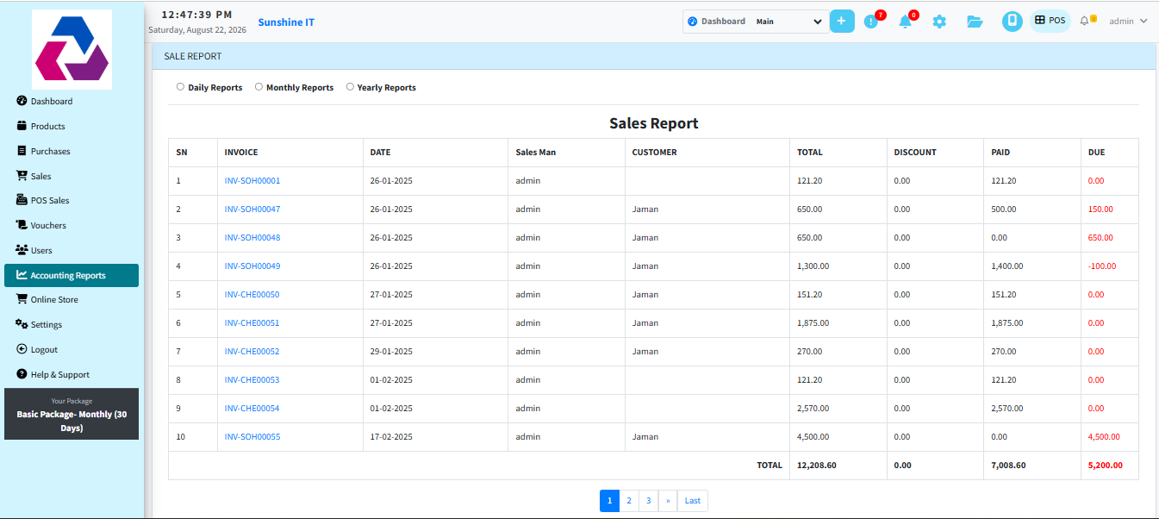Click the 12:47:39 PM clock

pos(196,15)
